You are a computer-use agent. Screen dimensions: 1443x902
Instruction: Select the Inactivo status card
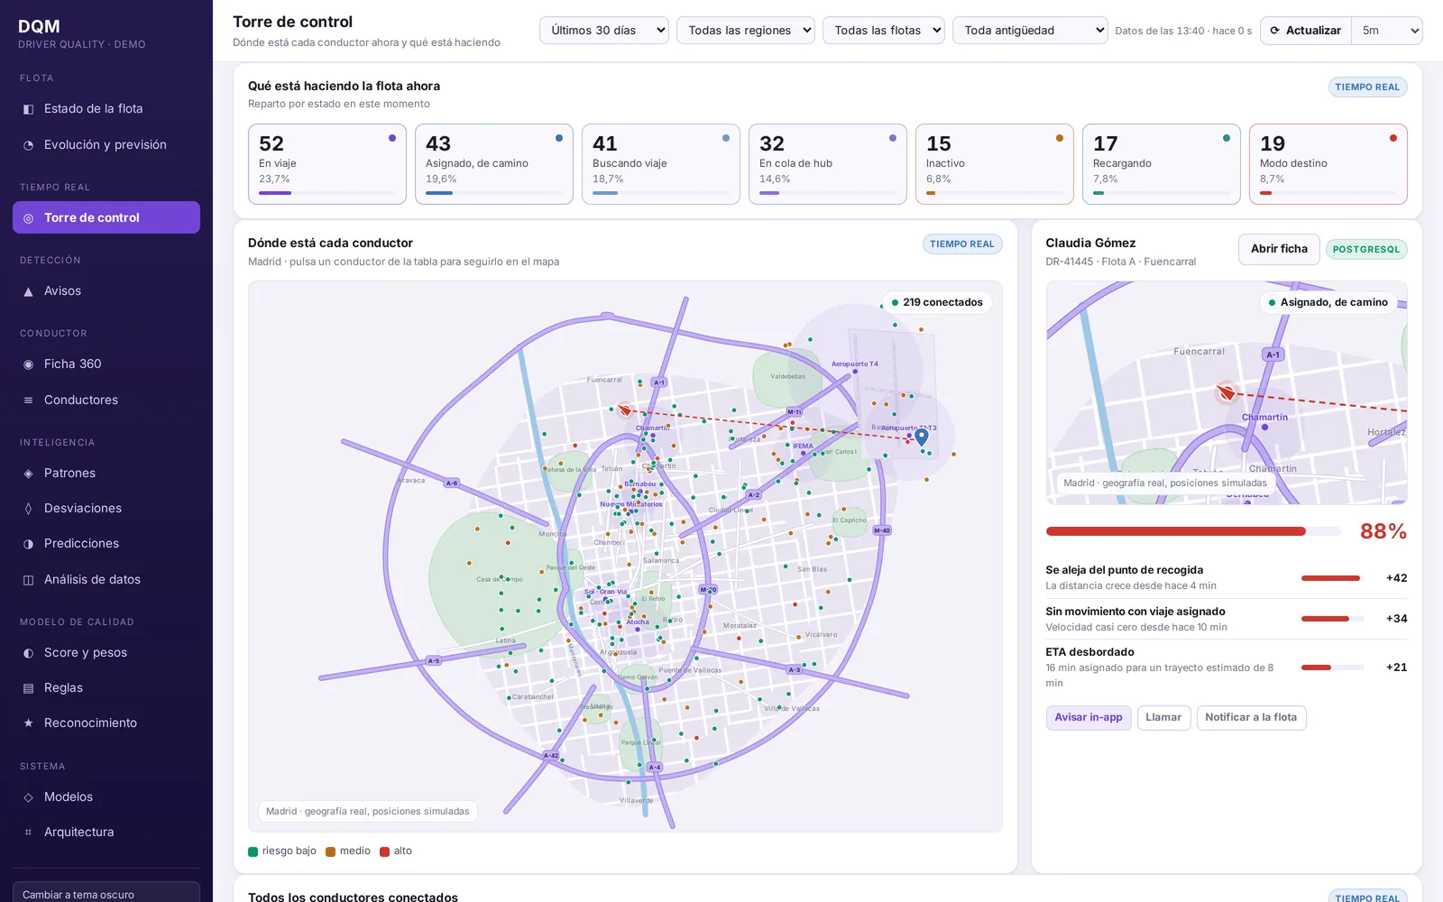(995, 164)
